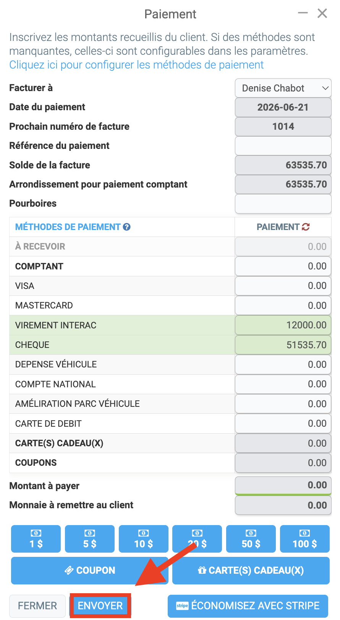Click the Référence du paiement field

click(x=283, y=146)
